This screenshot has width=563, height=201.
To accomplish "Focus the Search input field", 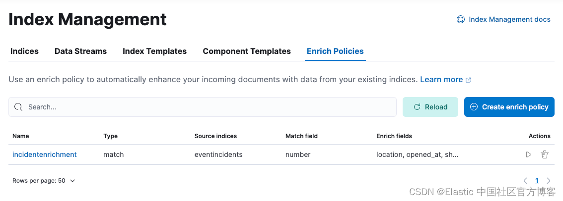I will [x=209, y=107].
